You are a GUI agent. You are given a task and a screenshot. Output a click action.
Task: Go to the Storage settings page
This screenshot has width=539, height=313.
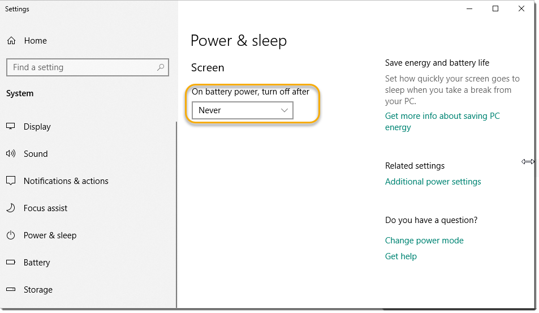tap(38, 290)
